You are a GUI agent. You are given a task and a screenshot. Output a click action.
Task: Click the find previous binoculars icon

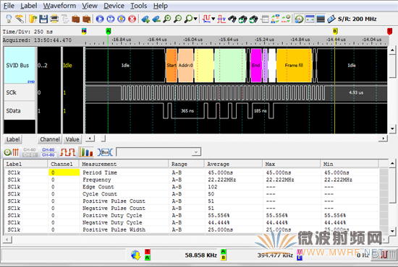tap(242, 19)
